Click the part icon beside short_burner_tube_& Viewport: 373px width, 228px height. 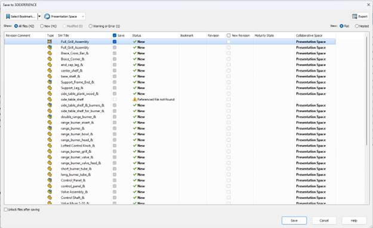pos(50,168)
